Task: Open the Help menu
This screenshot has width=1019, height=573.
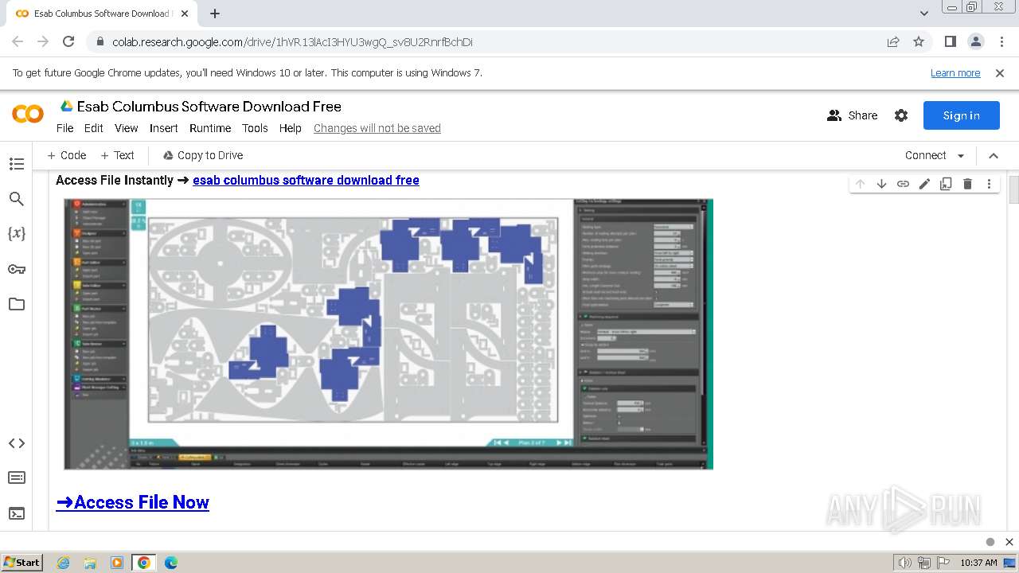Action: click(x=291, y=128)
